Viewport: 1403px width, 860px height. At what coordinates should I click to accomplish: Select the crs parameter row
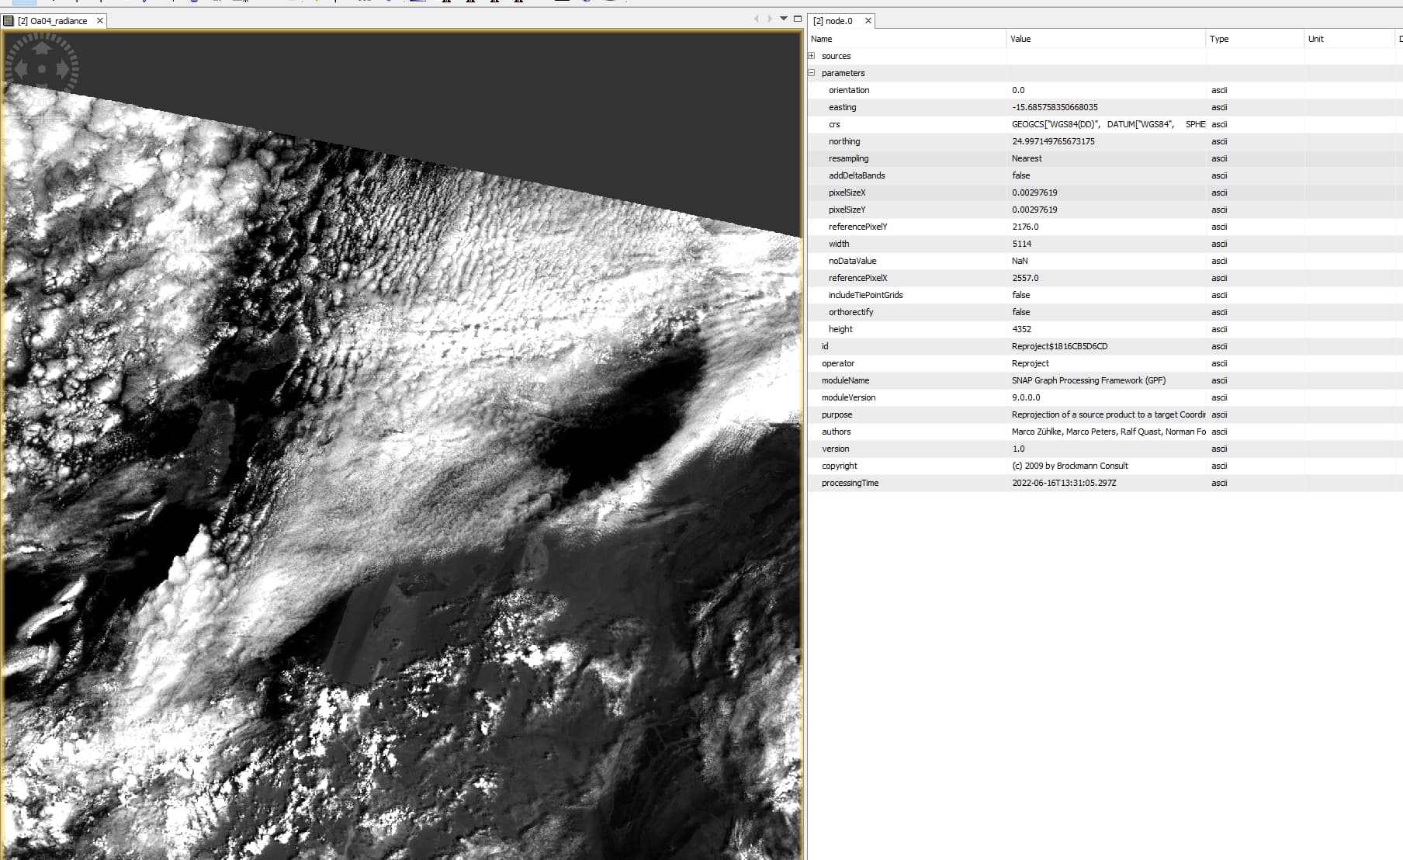[834, 124]
